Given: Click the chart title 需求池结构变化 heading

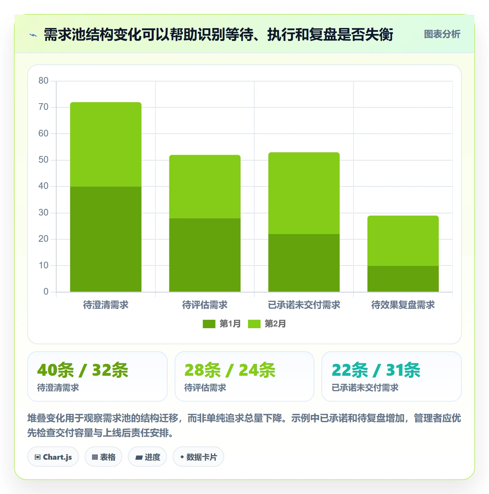Looking at the screenshot, I should tap(218, 35).
